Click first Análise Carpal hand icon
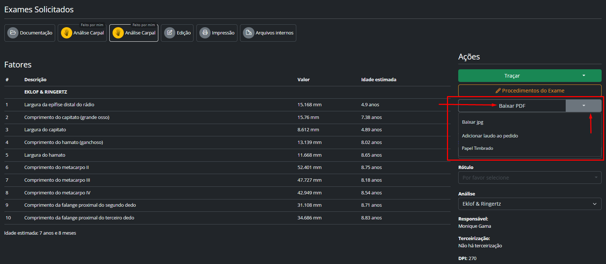606x264 pixels. pyautogui.click(x=66, y=33)
